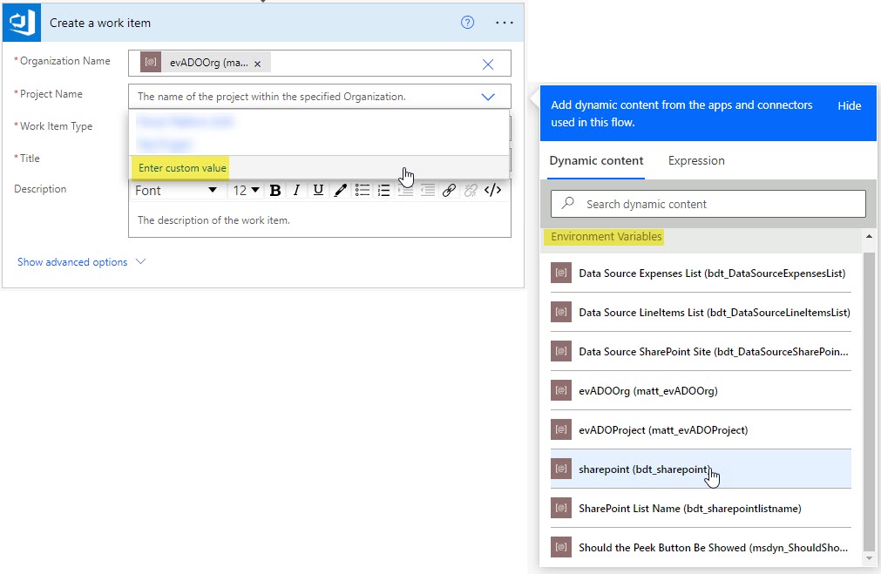Viewport: 881px width, 574px height.
Task: Click the icon beside Data Source SharePoint Site
Action: point(560,352)
